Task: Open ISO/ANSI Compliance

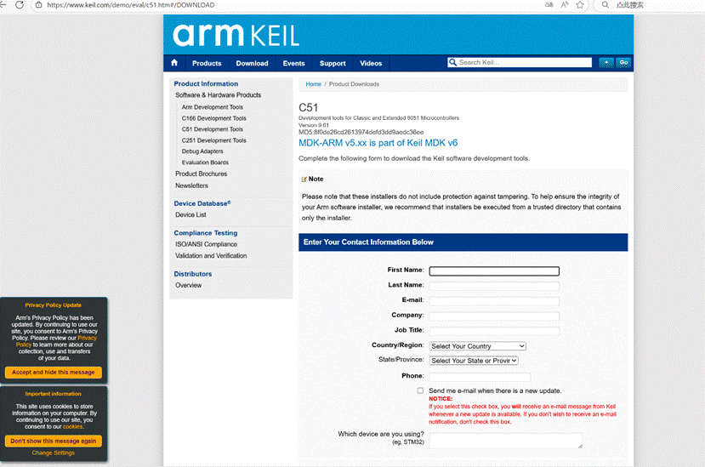Action: [206, 244]
